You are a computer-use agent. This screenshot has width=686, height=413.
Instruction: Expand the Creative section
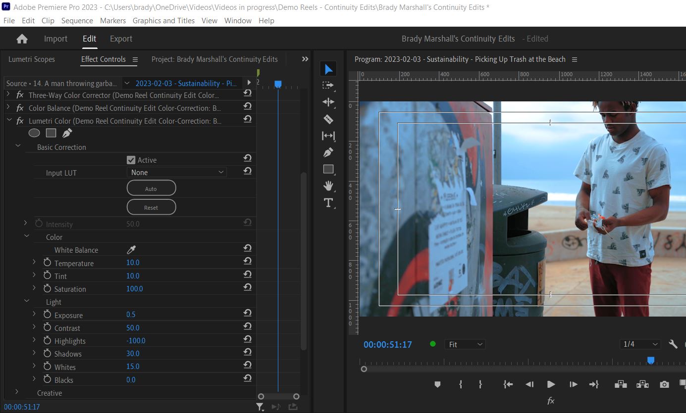[17, 392]
